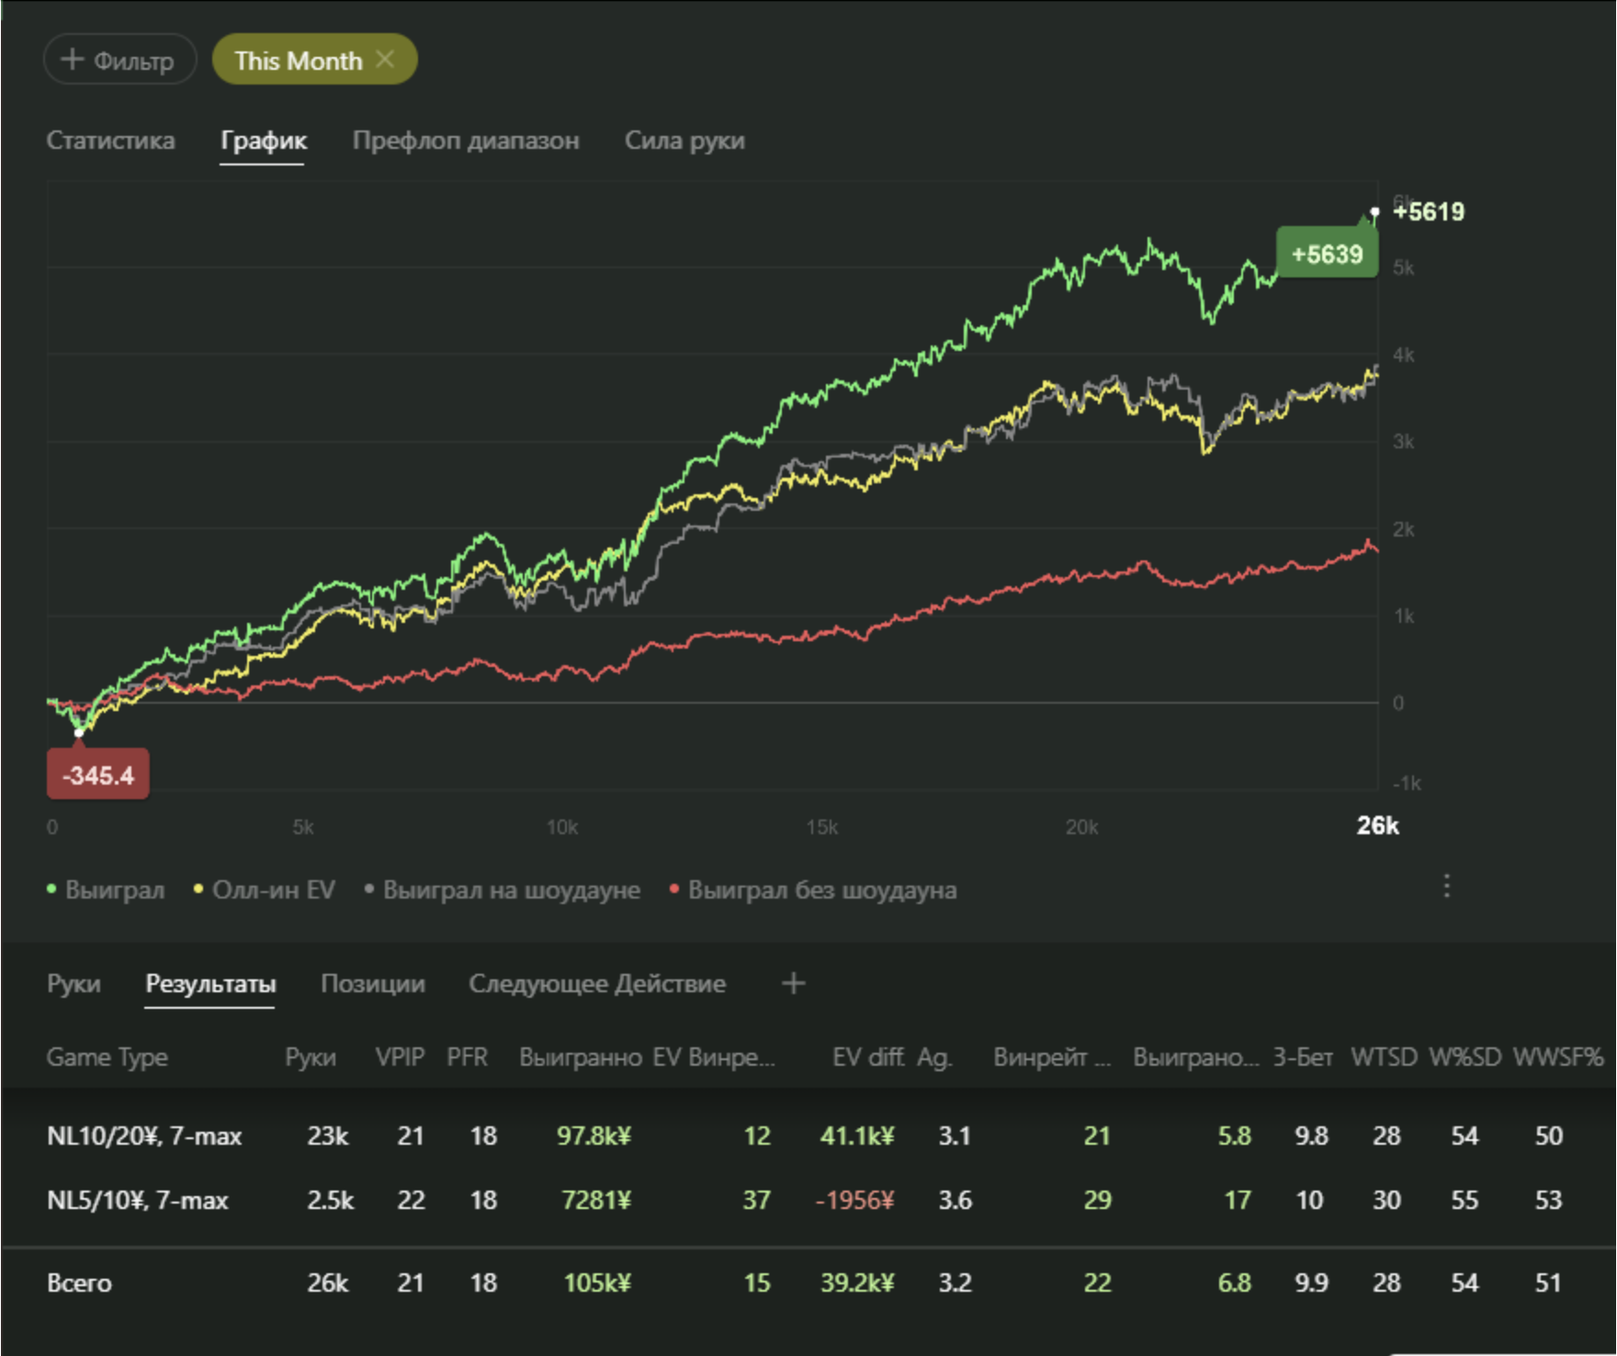Viewport: 1617px width, 1356px height.
Task: Click the 105k¥ total winnings value
Action: 597,1283
